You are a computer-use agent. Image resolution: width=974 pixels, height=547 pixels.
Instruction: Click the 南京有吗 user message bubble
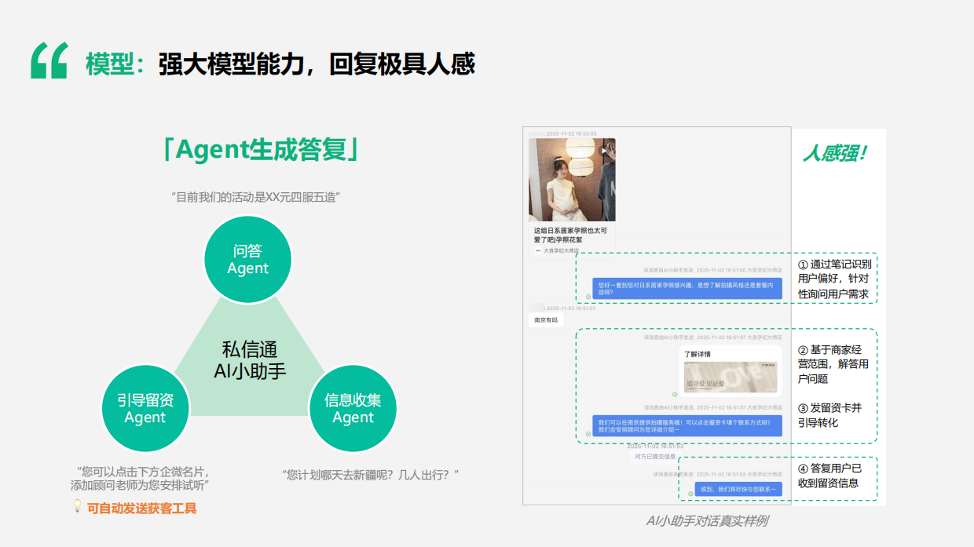point(546,320)
